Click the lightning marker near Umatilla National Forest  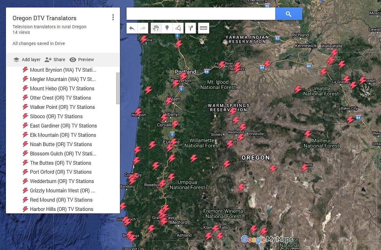(298, 90)
